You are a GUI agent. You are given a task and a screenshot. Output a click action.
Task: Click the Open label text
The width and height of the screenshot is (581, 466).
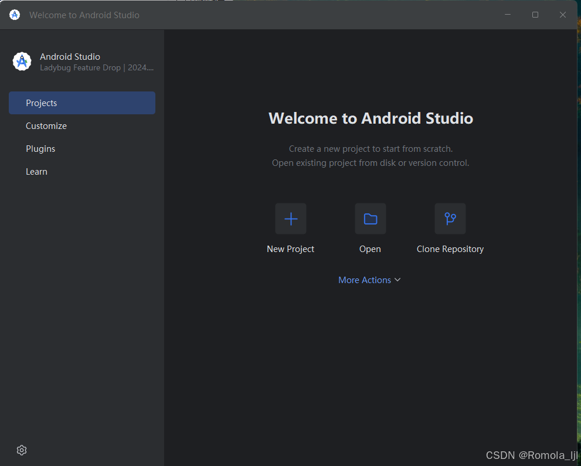(370, 249)
